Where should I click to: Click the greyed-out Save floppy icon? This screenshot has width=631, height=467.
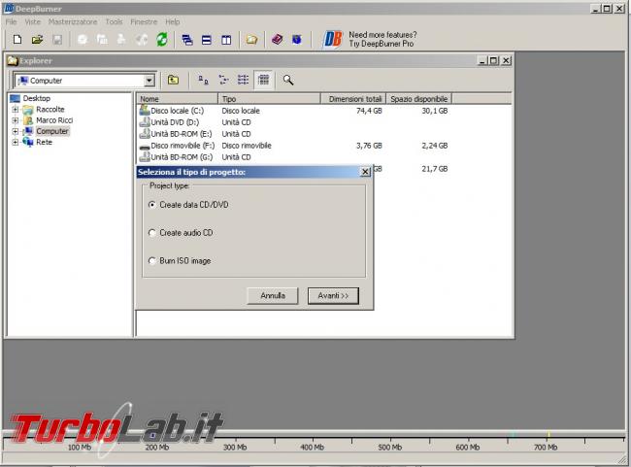57,40
